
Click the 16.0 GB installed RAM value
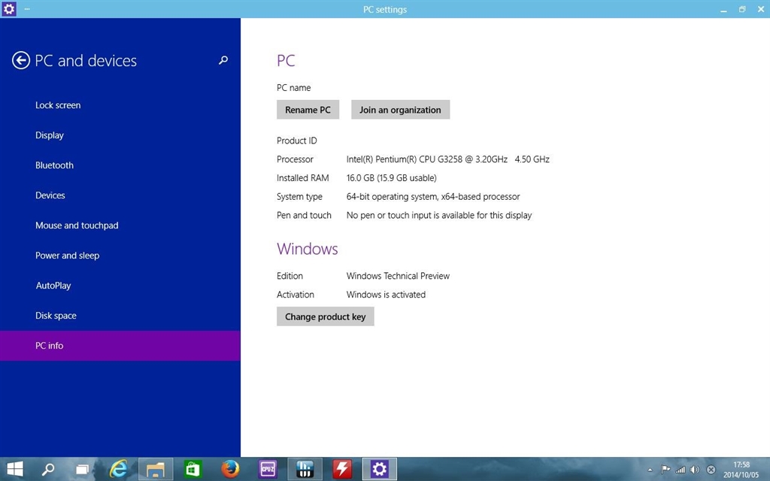click(391, 177)
